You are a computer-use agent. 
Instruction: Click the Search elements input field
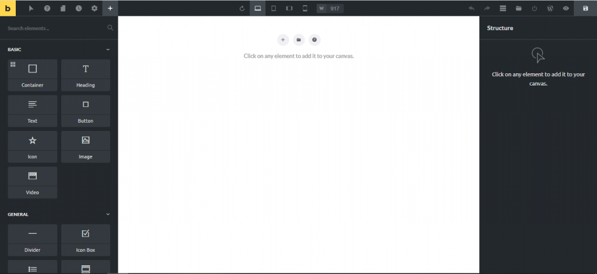(55, 28)
